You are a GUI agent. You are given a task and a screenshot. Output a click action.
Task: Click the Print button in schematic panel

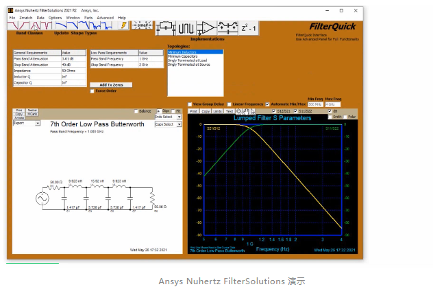[19, 111]
